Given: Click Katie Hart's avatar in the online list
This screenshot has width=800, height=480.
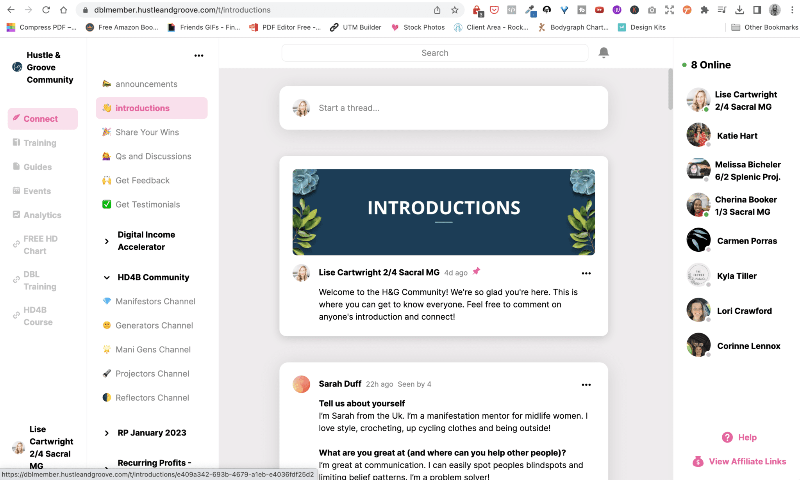Looking at the screenshot, I should point(698,135).
